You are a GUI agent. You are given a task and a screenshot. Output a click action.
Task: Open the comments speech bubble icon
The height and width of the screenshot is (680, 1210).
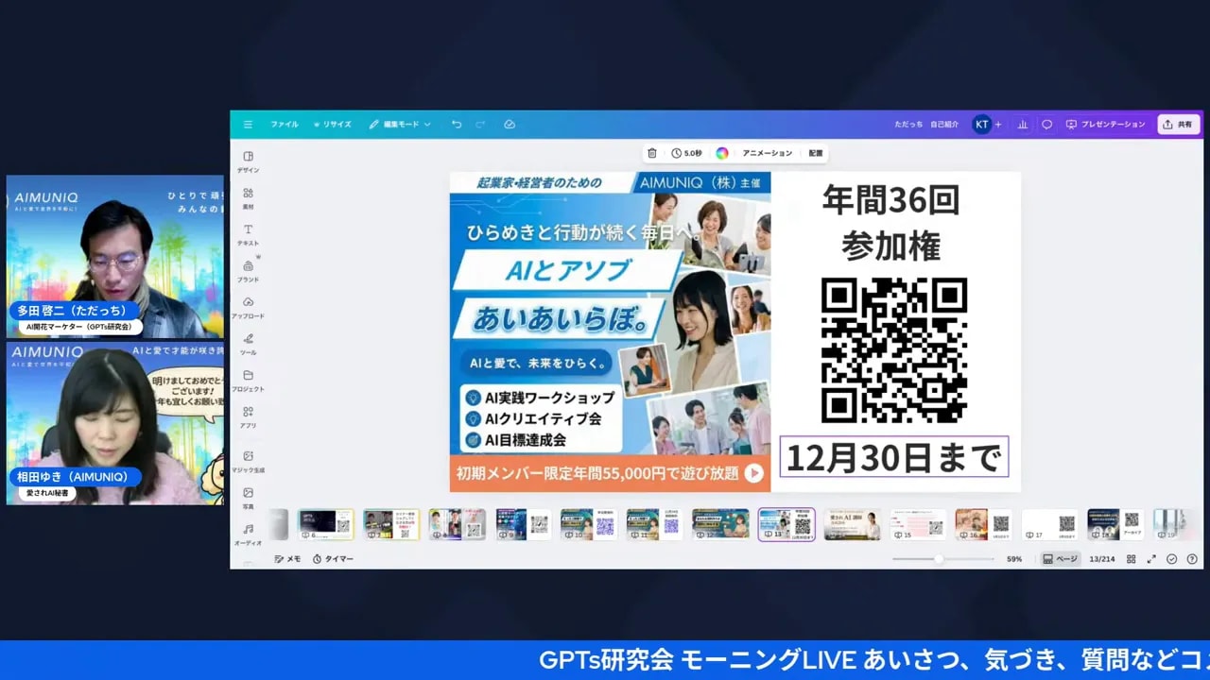1046,125
